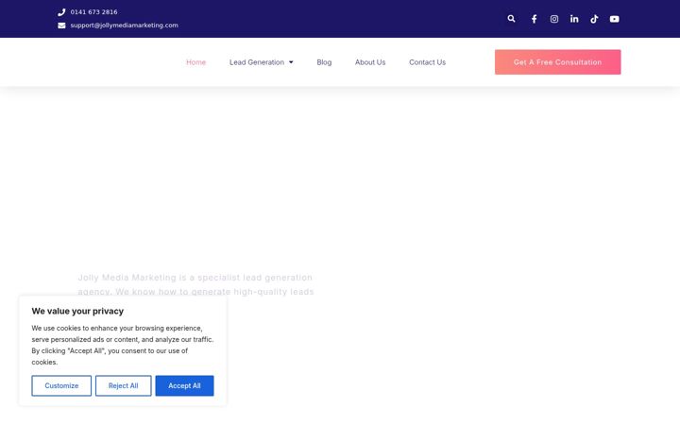
Task: Open the YouTube channel icon
Action: [614, 19]
